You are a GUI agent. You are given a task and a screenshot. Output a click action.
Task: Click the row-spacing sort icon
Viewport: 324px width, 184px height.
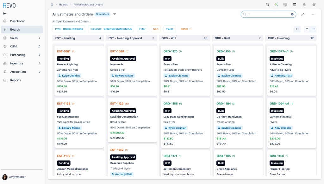tap(297, 29)
